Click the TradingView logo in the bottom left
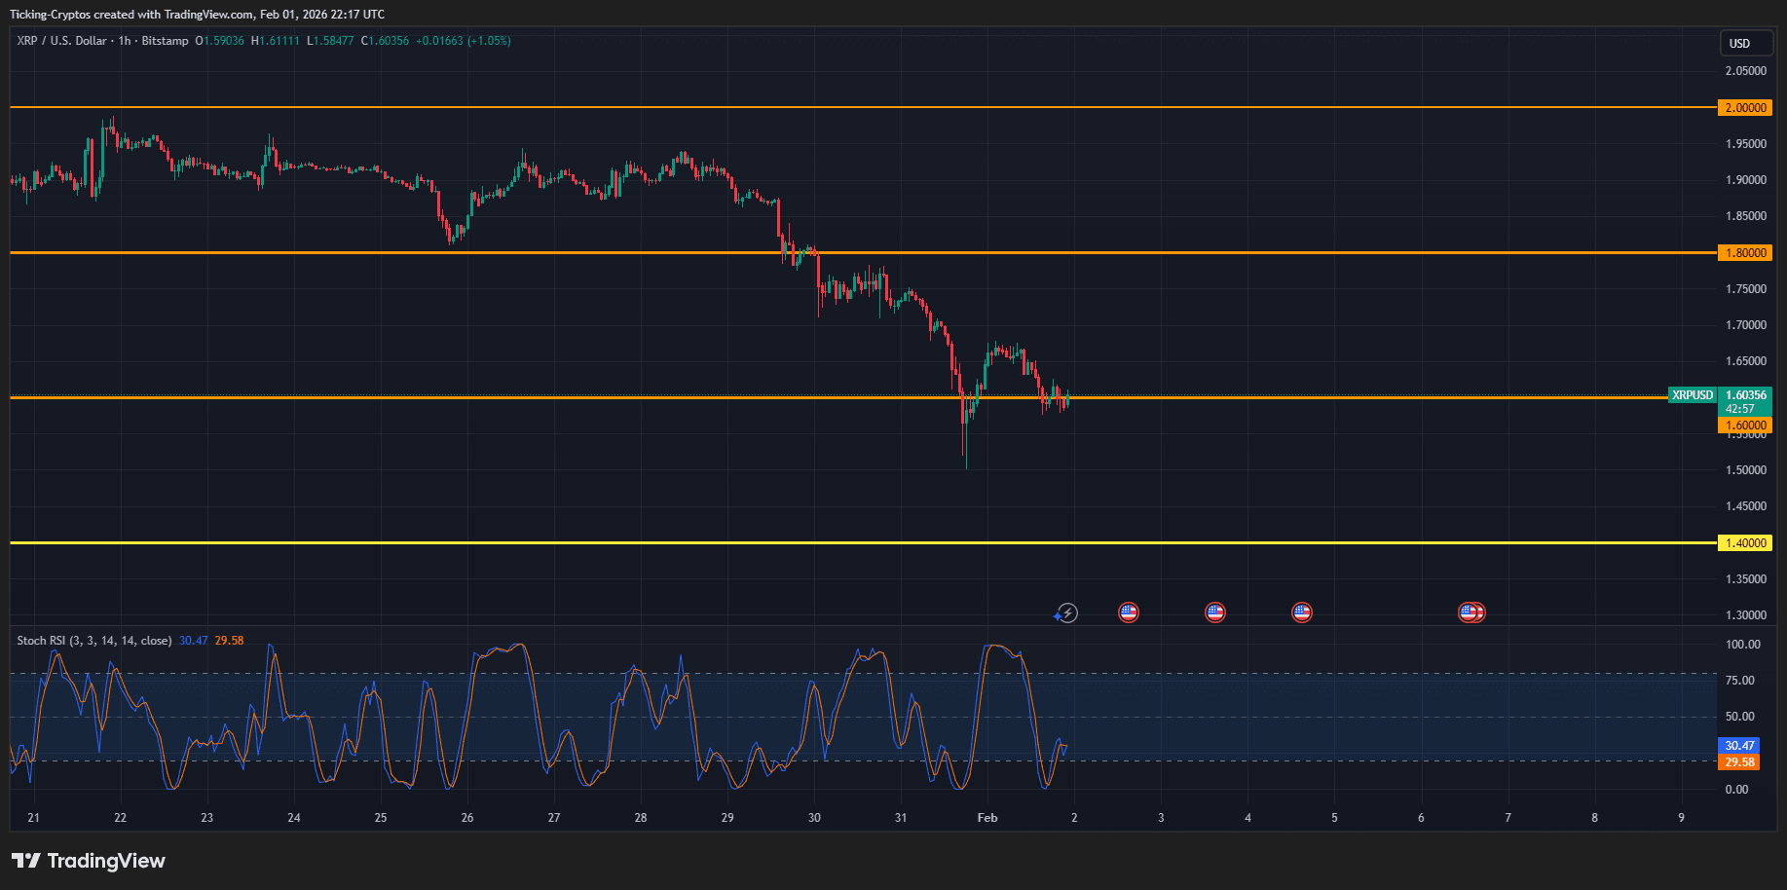1787x890 pixels. pyautogui.click(x=88, y=861)
